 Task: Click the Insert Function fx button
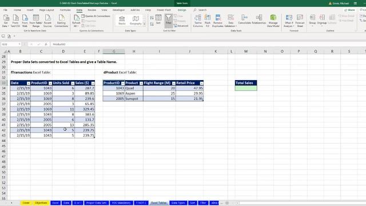pos(46,44)
